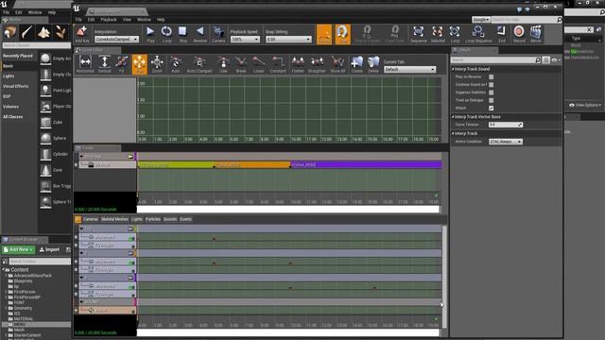
Task: Click the Linear interpolation icon
Action: (258, 64)
